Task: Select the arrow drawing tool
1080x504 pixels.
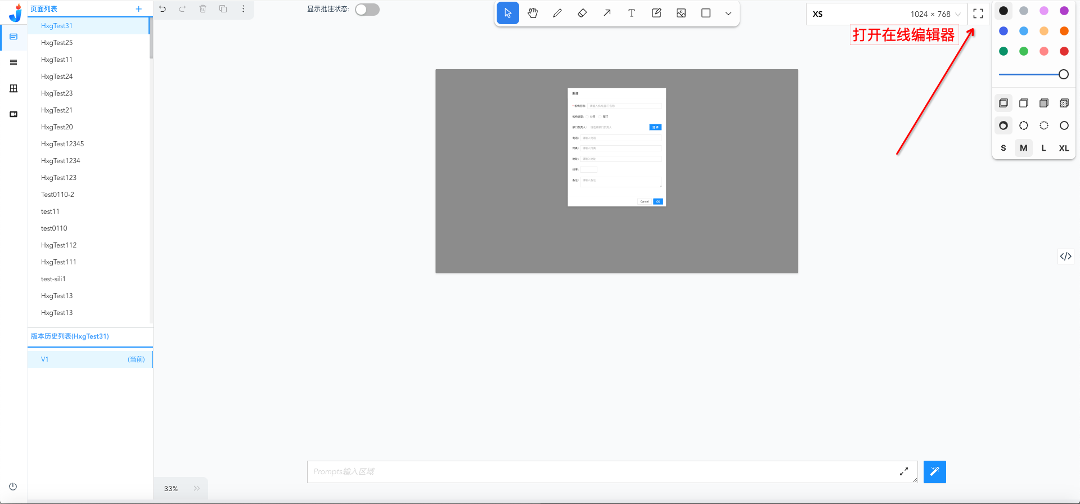Action: pyautogui.click(x=607, y=13)
